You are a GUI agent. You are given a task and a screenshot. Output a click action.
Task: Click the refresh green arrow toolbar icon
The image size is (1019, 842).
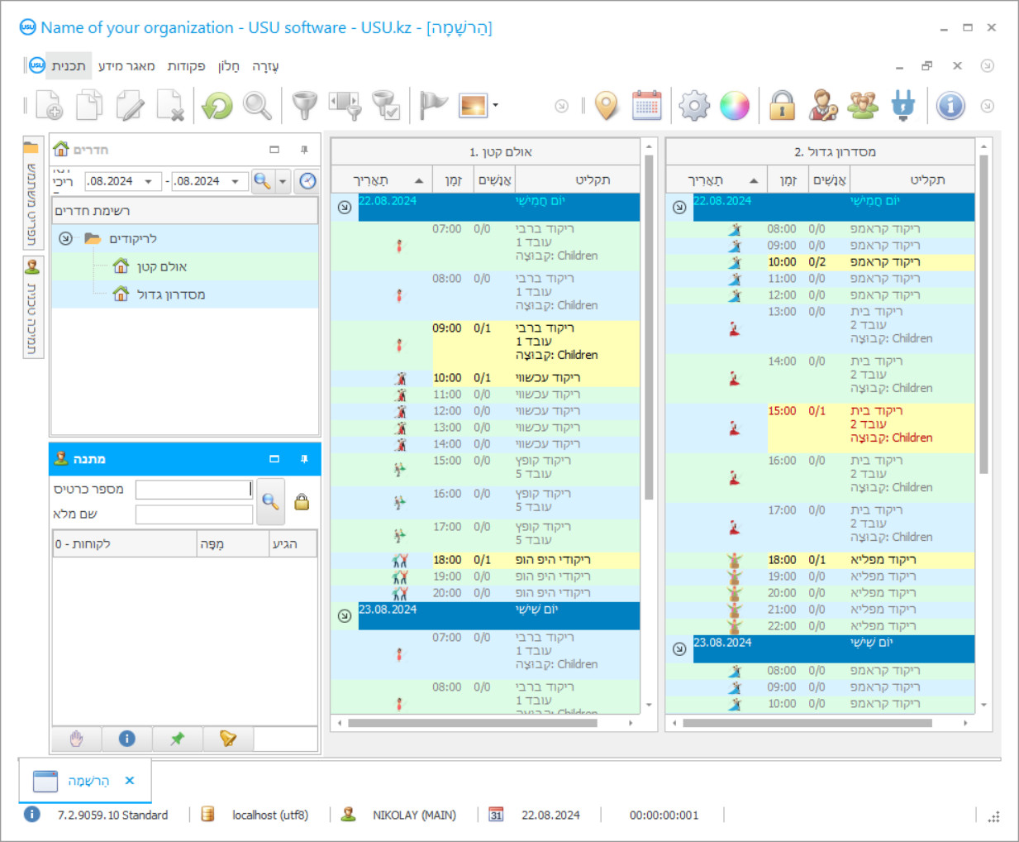[x=217, y=106]
